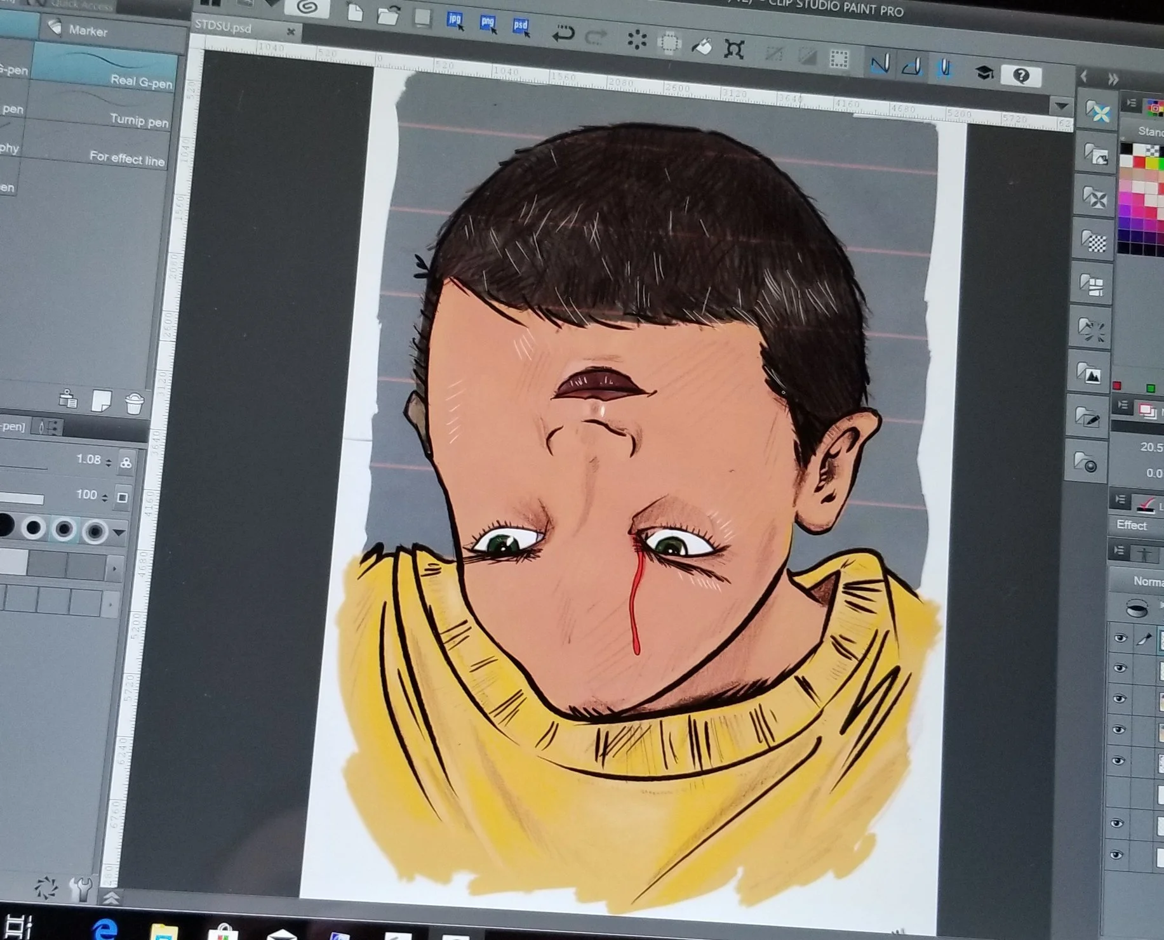
Task: Hide the topmost layer with pen icon
Action: [x=1120, y=638]
